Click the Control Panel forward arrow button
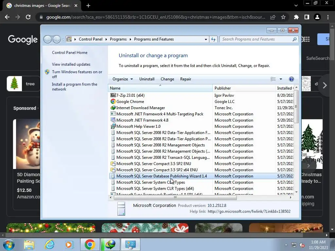The height and width of the screenshot is (251, 335). point(57,39)
